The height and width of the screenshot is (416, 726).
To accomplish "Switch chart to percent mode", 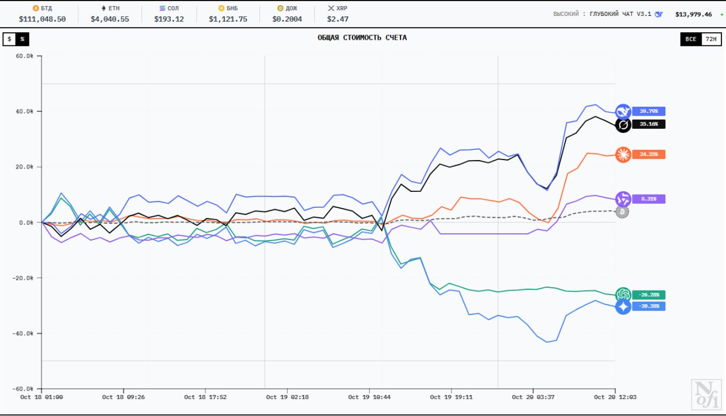I will coord(22,39).
